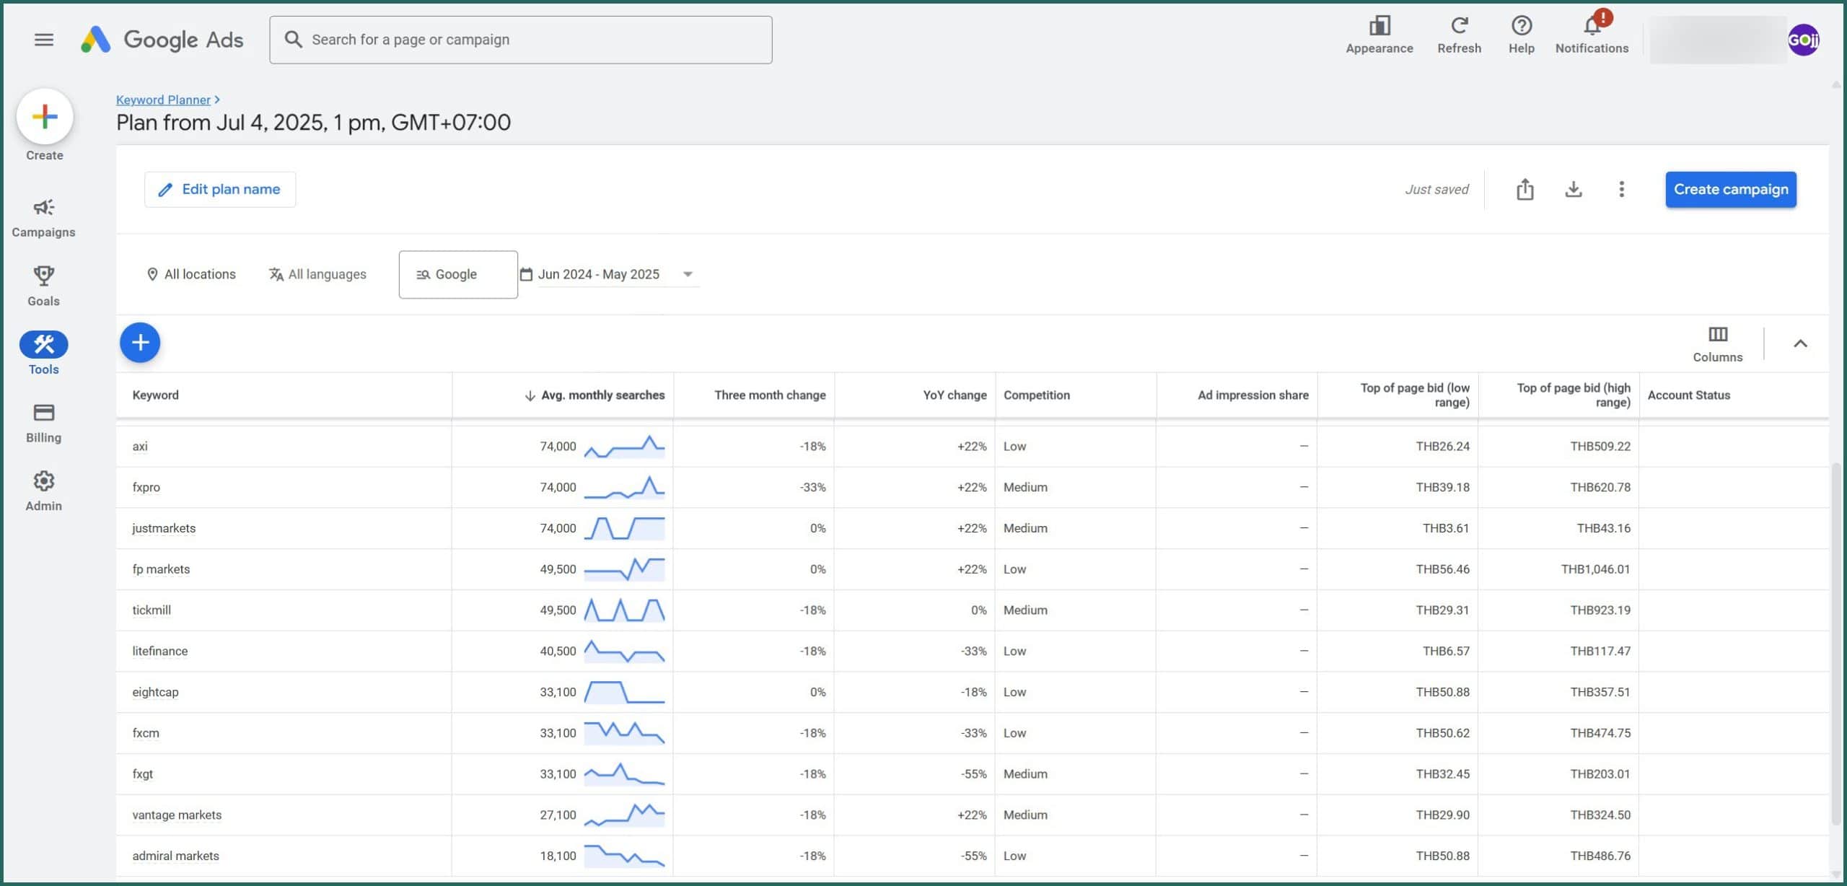Image resolution: width=1847 pixels, height=886 pixels.
Task: Click the eightcap search trend sparkline
Action: coord(624,693)
